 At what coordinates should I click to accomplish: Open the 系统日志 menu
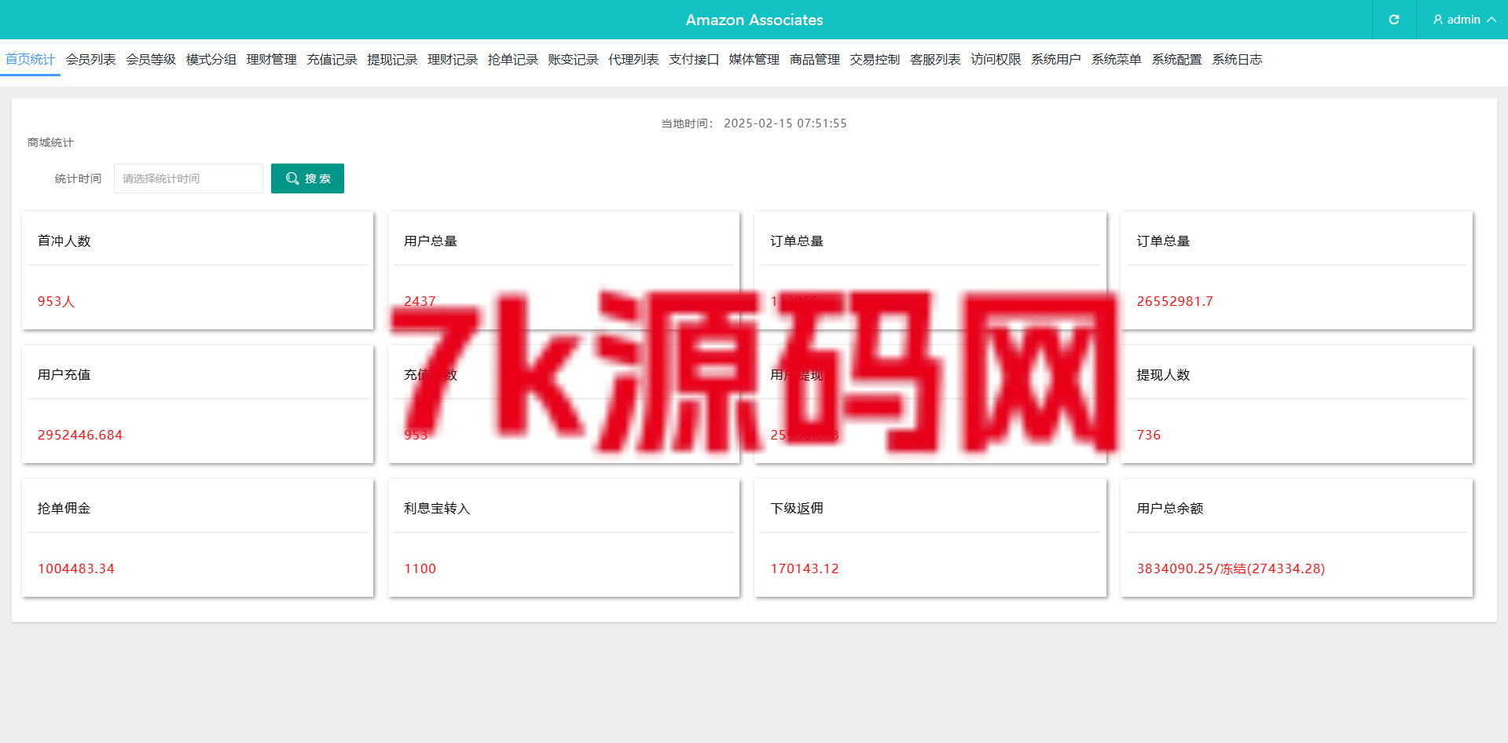coord(1237,59)
